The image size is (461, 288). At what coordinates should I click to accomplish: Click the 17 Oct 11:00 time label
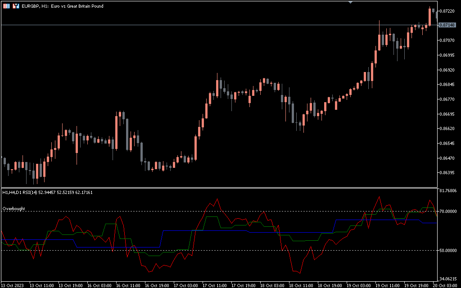pyautogui.click(x=214, y=285)
